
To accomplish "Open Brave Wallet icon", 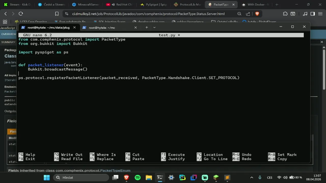I will (293, 14).
